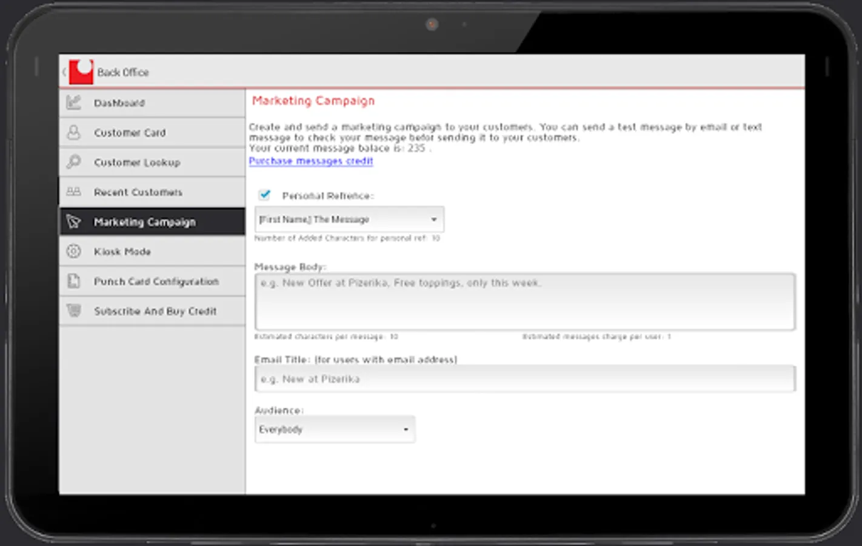This screenshot has height=546, width=862.
Task: Click the Subscribe And Buy Credit cart icon
Action: [x=73, y=311]
